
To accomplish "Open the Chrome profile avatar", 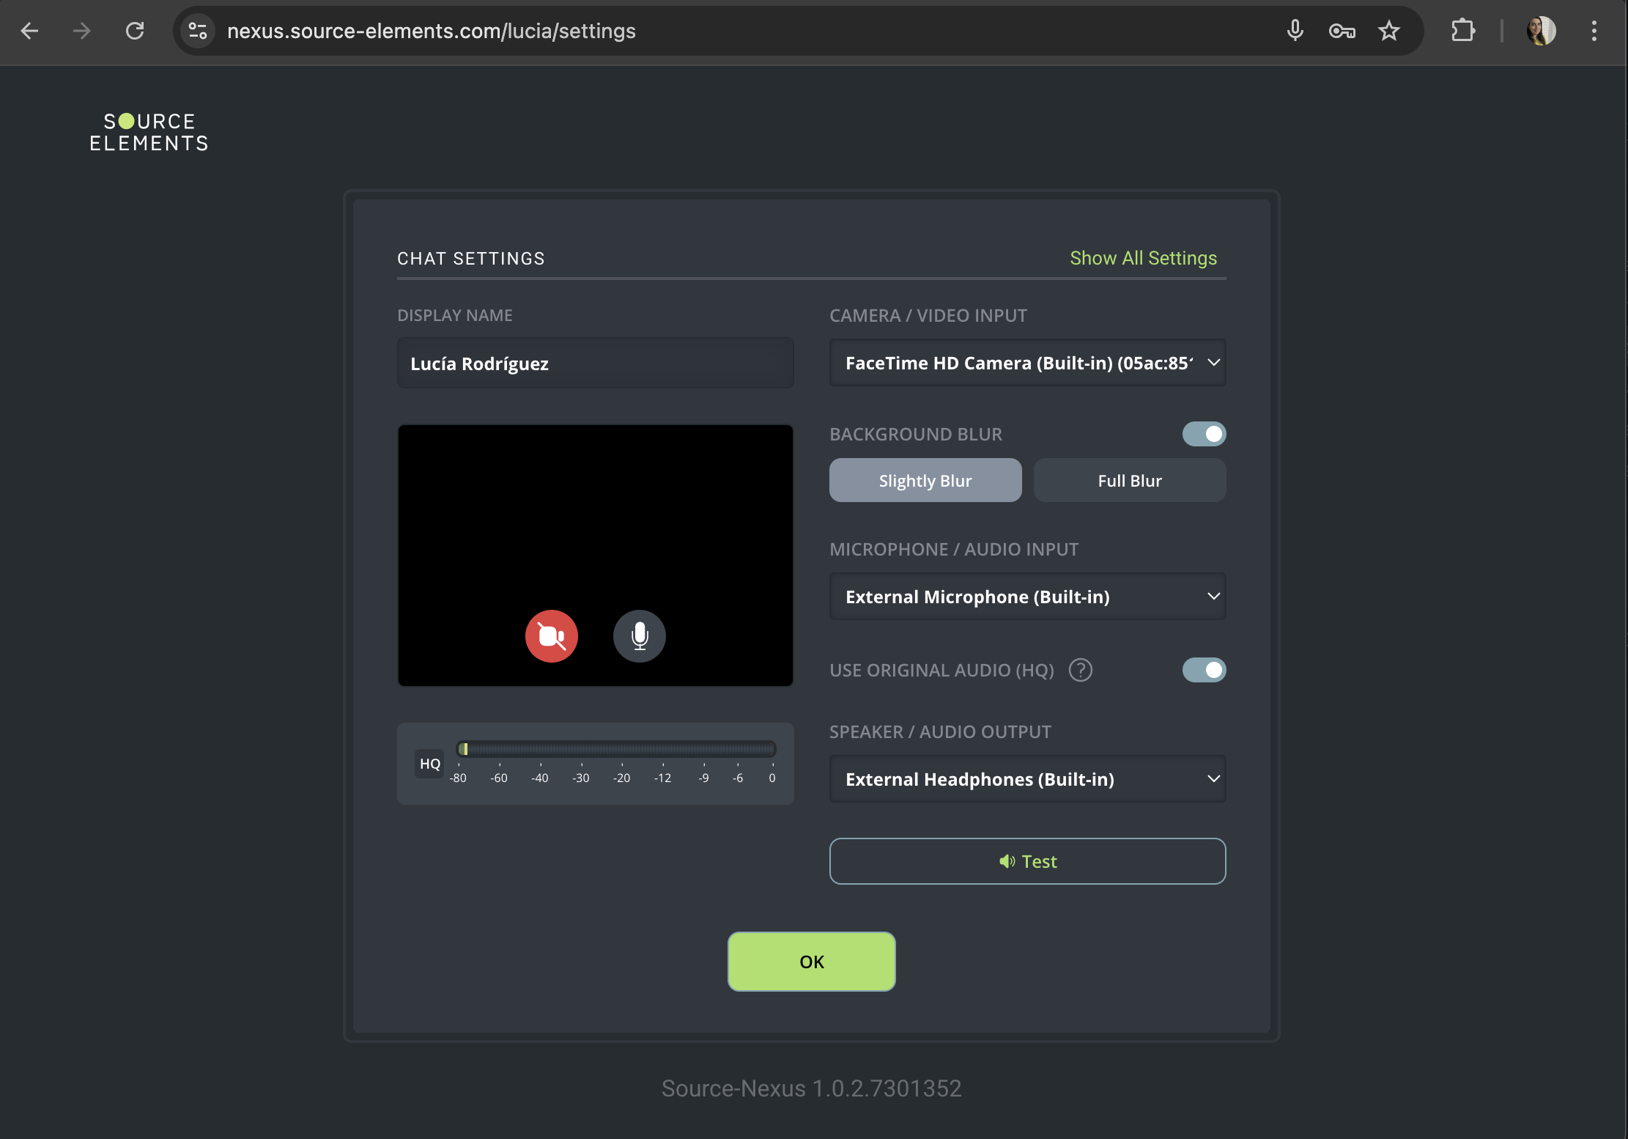I will coord(1541,31).
